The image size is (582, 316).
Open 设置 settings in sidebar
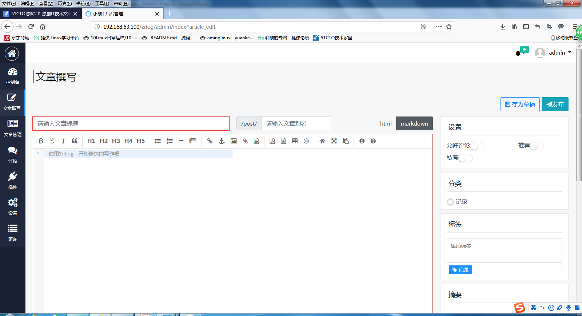[13, 208]
